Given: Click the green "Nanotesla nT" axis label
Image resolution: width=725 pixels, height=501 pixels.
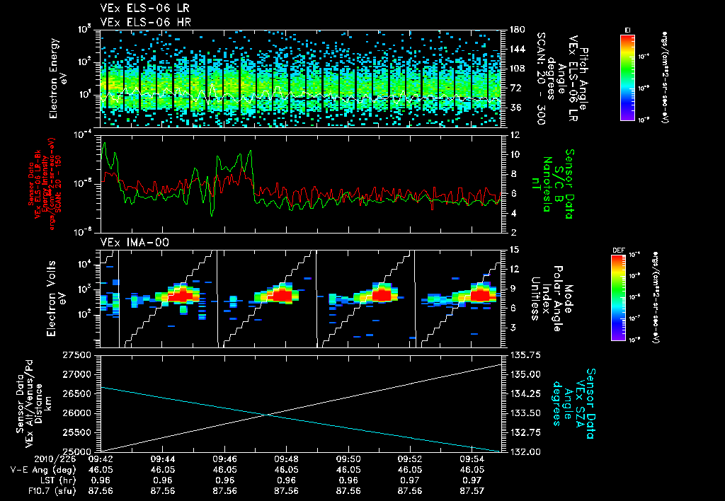Looking at the screenshot, I should 542,184.
